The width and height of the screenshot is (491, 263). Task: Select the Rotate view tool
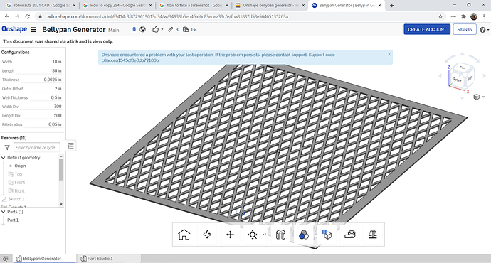207,235
